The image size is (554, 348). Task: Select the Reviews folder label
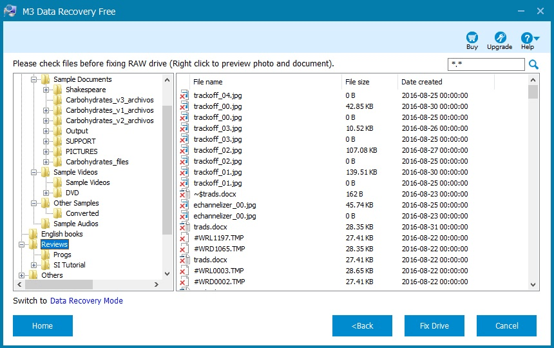pyautogui.click(x=54, y=244)
